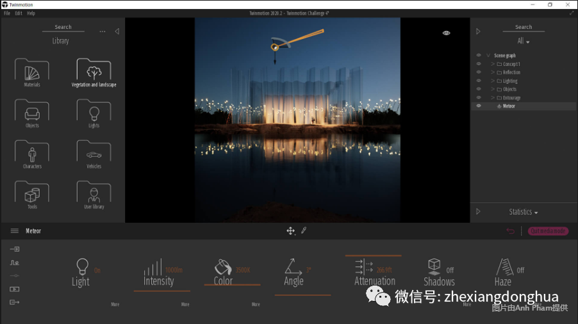Open the Tools library folder
Viewport: 578px width, 324px height.
(x=31, y=195)
